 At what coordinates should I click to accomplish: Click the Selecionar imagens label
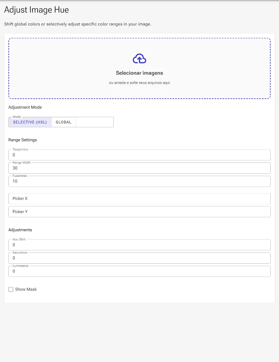(x=139, y=73)
